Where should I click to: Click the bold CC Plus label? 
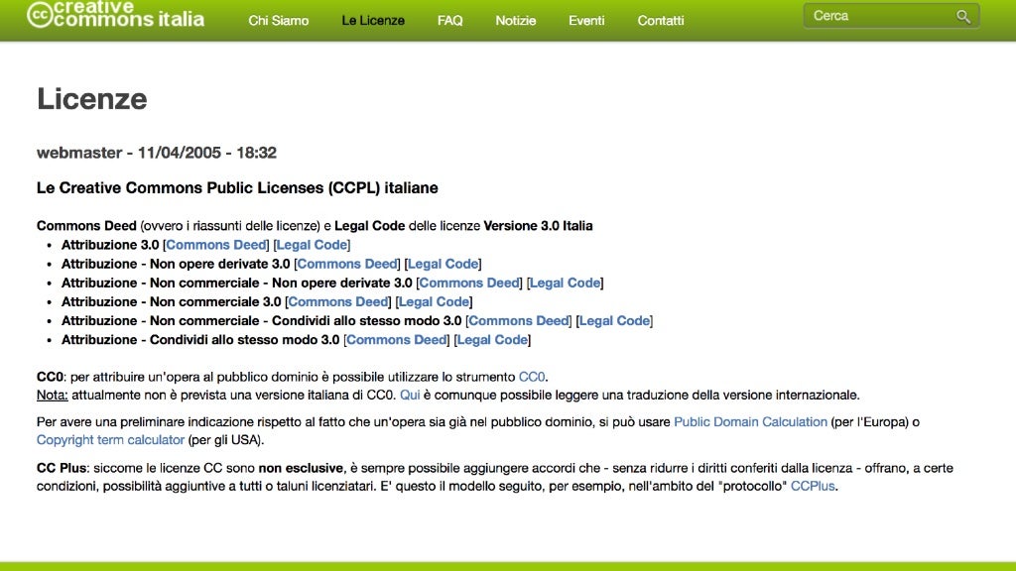point(62,468)
